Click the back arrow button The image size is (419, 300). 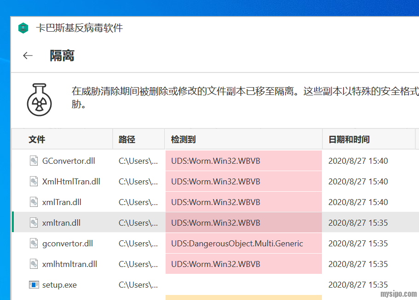click(28, 56)
